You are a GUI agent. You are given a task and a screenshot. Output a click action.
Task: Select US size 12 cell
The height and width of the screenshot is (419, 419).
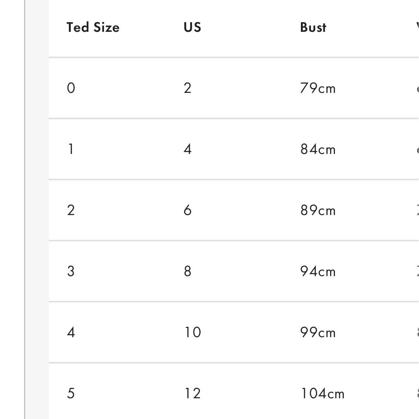[193, 393]
